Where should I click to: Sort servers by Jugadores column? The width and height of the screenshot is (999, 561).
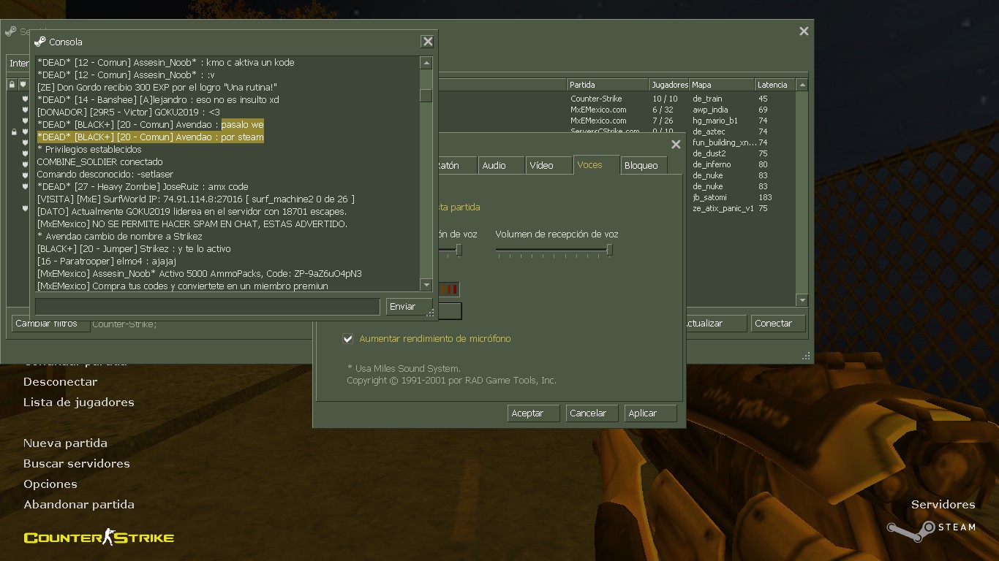(668, 85)
